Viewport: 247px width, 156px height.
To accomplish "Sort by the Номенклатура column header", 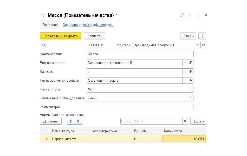I will tap(70, 131).
